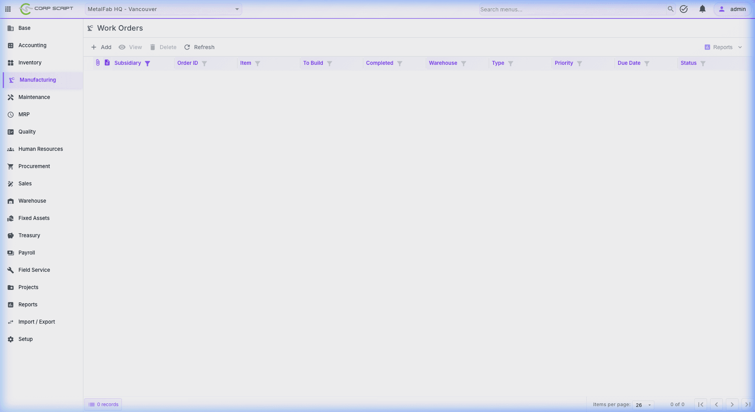The width and height of the screenshot is (755, 412).
Task: Select the Setup gear icon in sidebar
Action: 11,339
